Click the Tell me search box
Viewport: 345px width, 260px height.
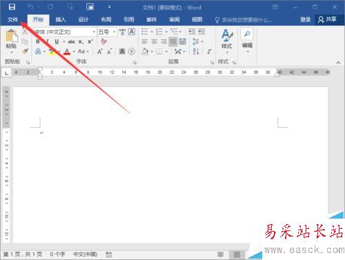point(244,20)
